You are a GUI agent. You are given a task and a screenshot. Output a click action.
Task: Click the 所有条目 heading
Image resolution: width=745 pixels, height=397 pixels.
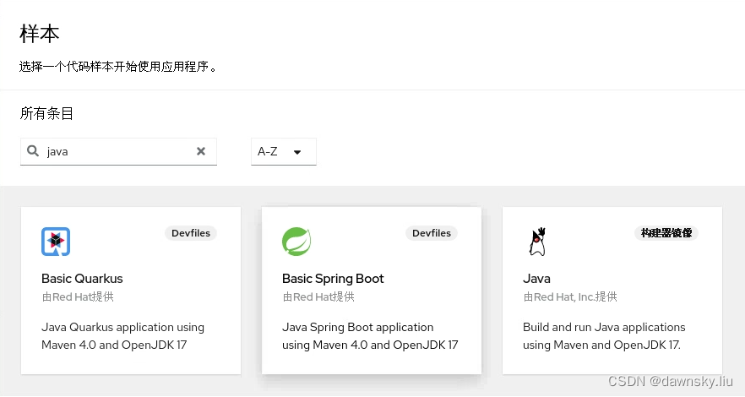(46, 113)
